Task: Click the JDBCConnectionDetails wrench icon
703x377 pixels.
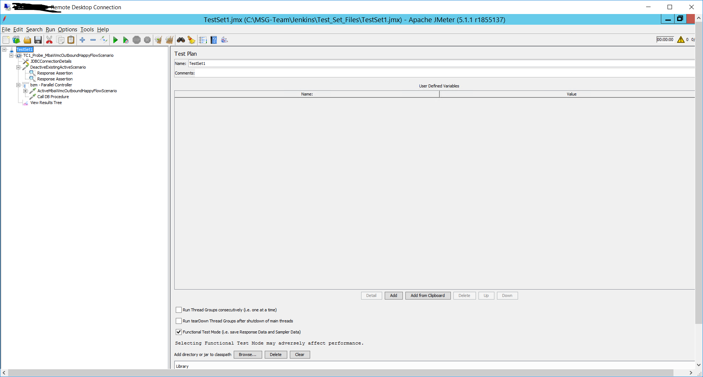Action: [x=26, y=61]
